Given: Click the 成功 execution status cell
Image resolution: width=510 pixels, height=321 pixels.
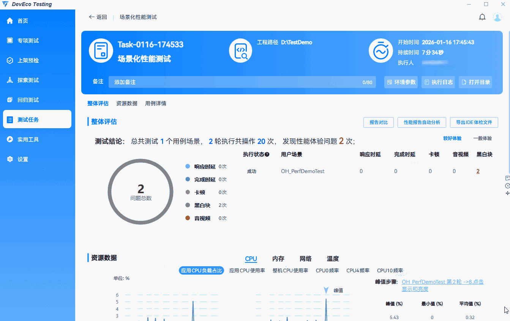Looking at the screenshot, I should (x=252, y=172).
